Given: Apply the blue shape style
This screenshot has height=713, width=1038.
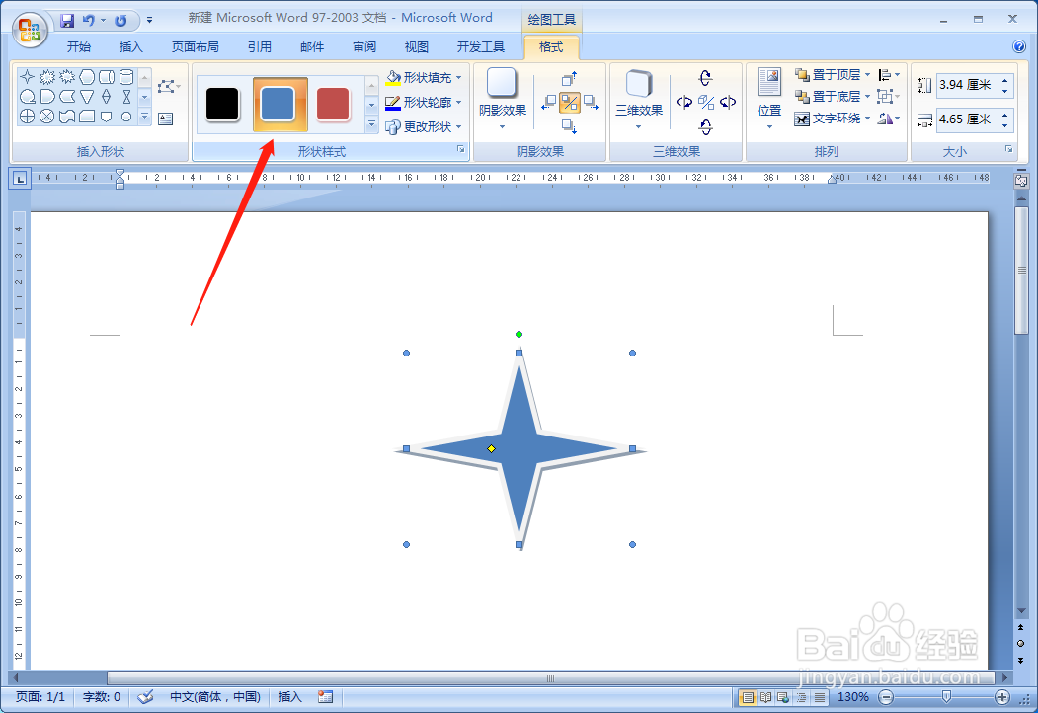Looking at the screenshot, I should click(280, 104).
